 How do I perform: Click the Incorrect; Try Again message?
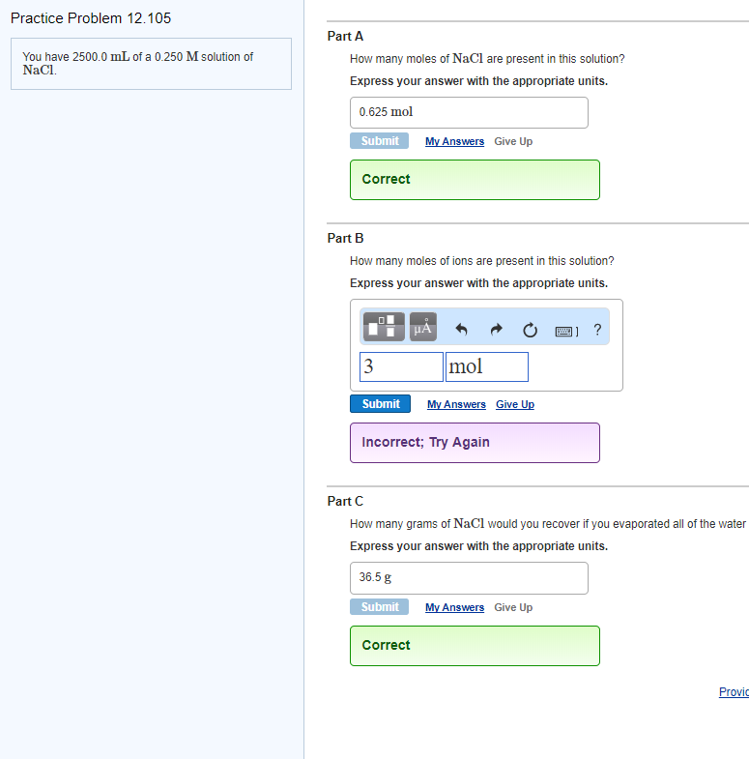(x=475, y=443)
